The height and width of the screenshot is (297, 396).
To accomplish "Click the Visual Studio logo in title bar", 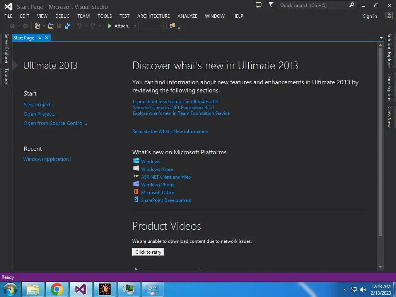I will [9, 7].
